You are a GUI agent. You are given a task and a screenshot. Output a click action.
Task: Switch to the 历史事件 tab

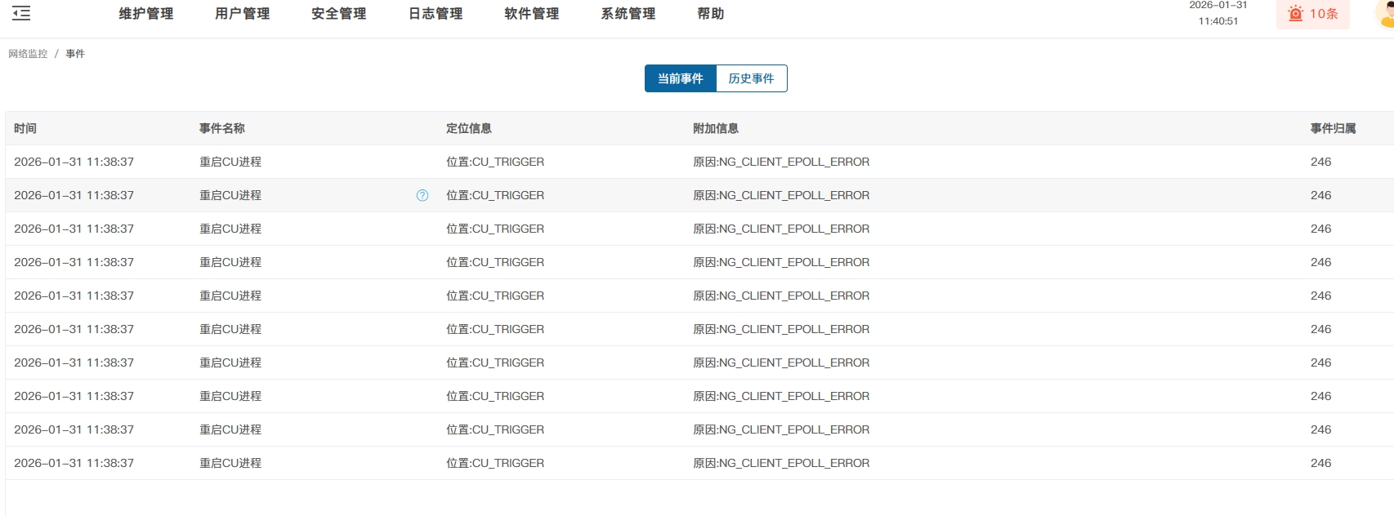[x=751, y=78]
